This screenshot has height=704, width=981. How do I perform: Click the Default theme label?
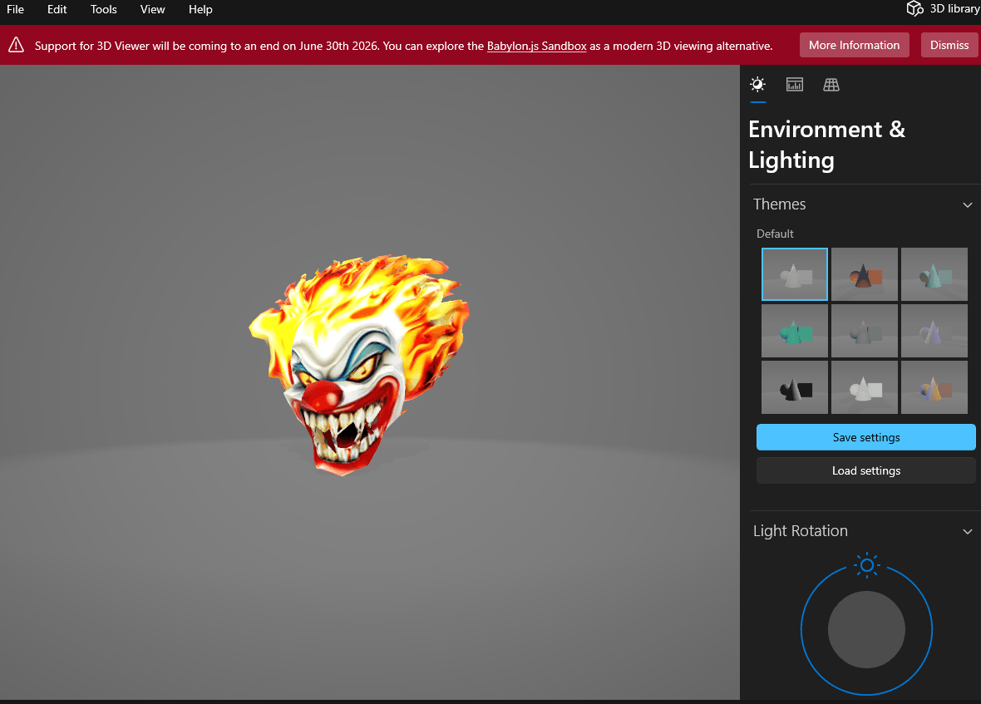(x=775, y=234)
